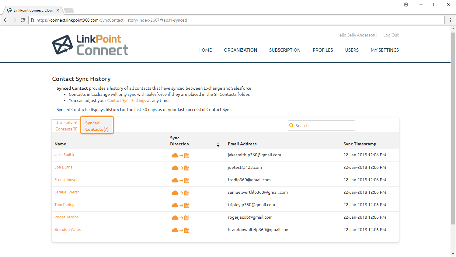Click the browser address bar URL
456x257 pixels.
click(112, 20)
